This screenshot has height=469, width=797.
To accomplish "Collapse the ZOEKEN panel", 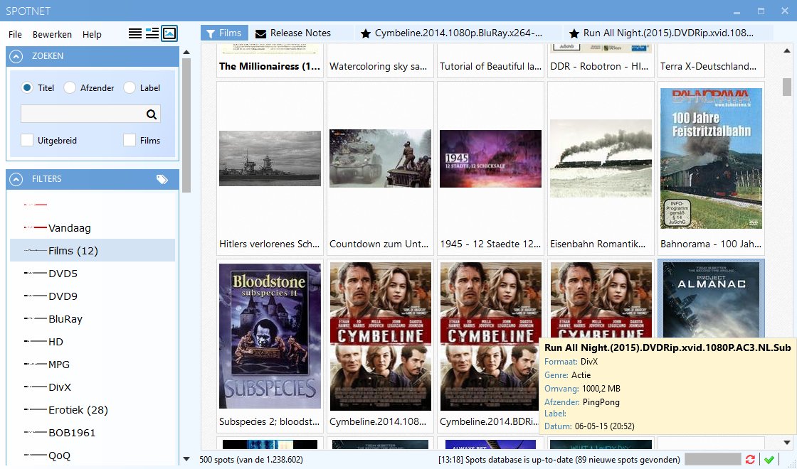I will (x=16, y=56).
